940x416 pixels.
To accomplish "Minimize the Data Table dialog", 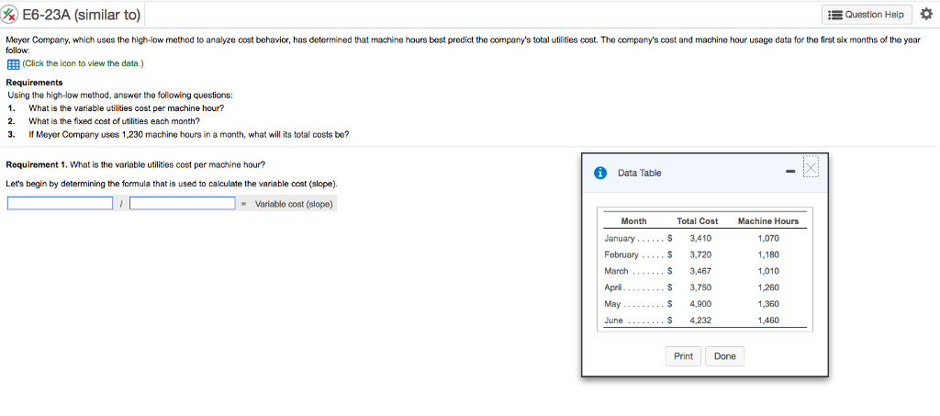I will click(790, 172).
